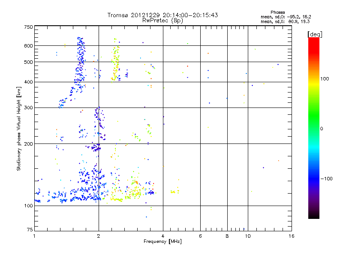The image size is (343, 257).
Task: Click the y-axis tick label "300"
Action: 28,108
